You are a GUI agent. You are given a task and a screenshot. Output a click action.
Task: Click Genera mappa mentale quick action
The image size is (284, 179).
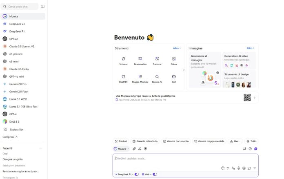[209, 141]
